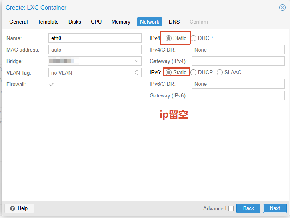The image size is (290, 218).
Task: Click the Next button
Action: 275,208
